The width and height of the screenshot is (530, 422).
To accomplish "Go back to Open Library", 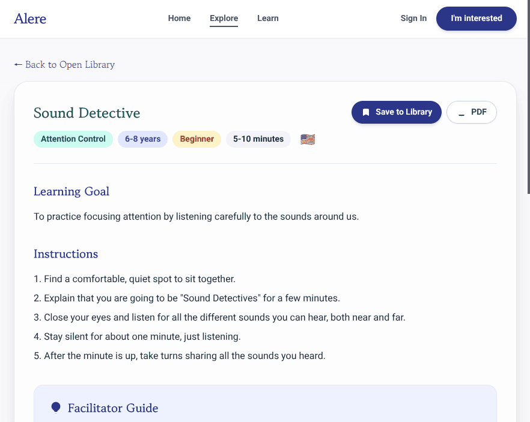I will coord(64,64).
